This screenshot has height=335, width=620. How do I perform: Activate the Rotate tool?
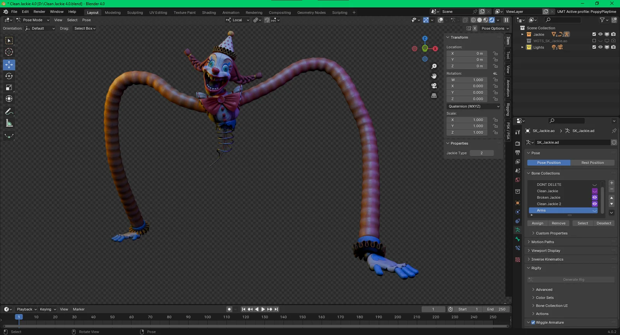(x=9, y=76)
